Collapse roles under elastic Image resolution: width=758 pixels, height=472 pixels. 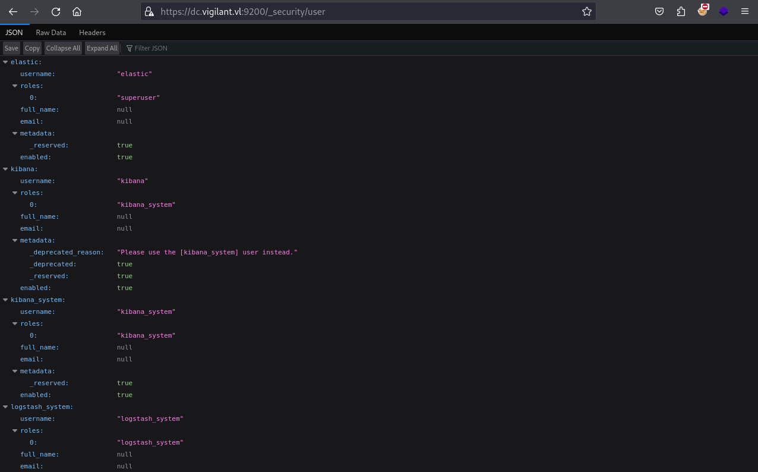pos(15,86)
